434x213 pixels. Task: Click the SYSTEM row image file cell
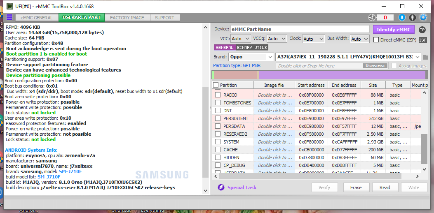(274, 142)
